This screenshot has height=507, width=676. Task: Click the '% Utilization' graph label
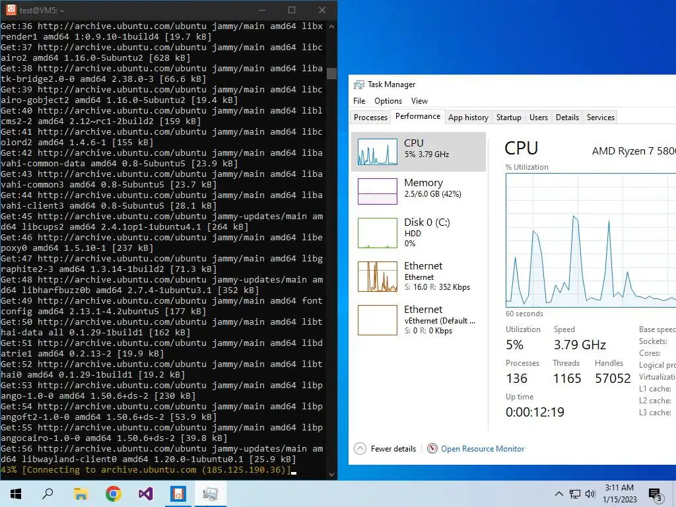pos(527,167)
